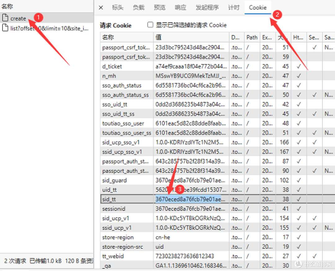Screen dimensions: 335x271
Task: Sort cookies by the 名称 column header
Action: [127, 37]
